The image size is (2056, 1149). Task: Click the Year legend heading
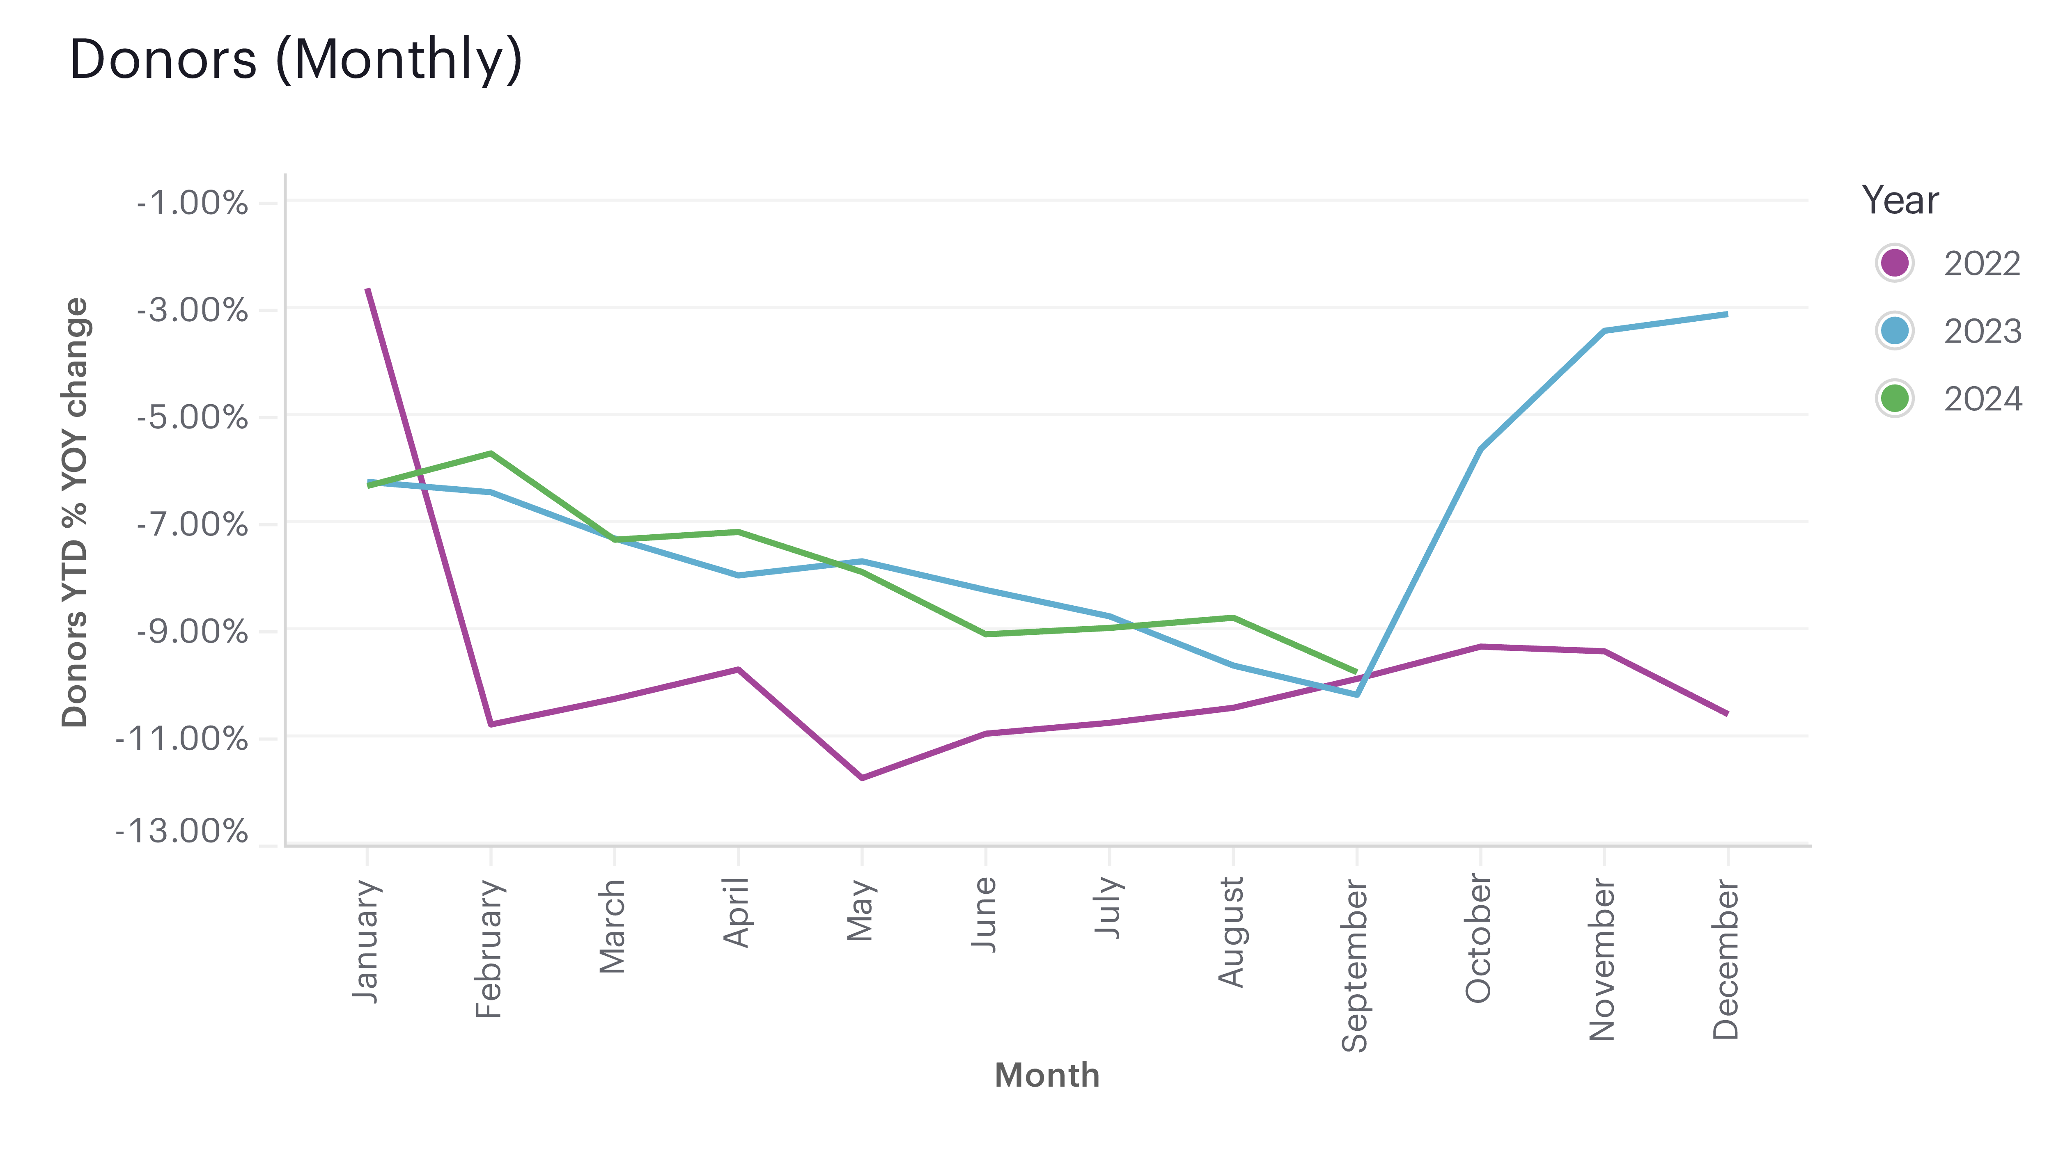coord(1900,199)
